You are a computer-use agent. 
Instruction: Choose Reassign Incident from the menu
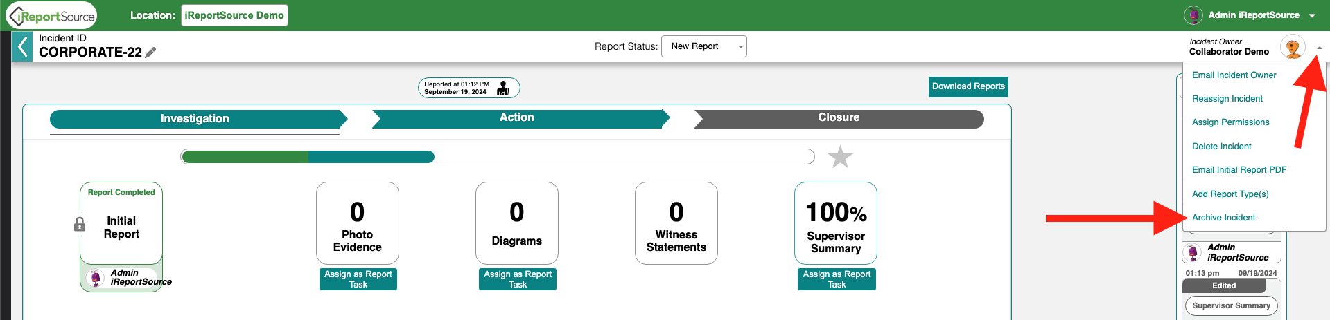point(1227,99)
